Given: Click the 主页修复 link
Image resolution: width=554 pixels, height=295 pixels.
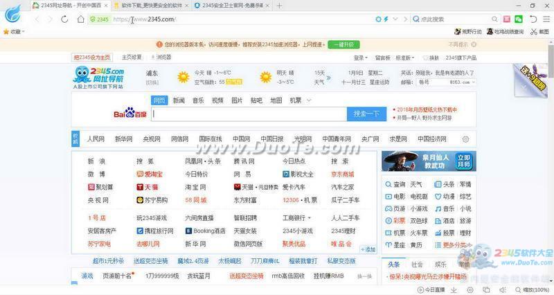Looking at the screenshot, I should coord(132,57).
